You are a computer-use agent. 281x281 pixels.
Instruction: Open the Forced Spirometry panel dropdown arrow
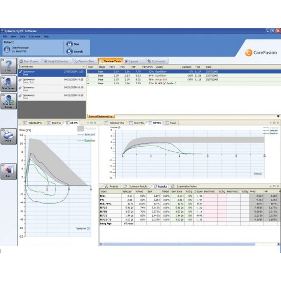click(278, 116)
